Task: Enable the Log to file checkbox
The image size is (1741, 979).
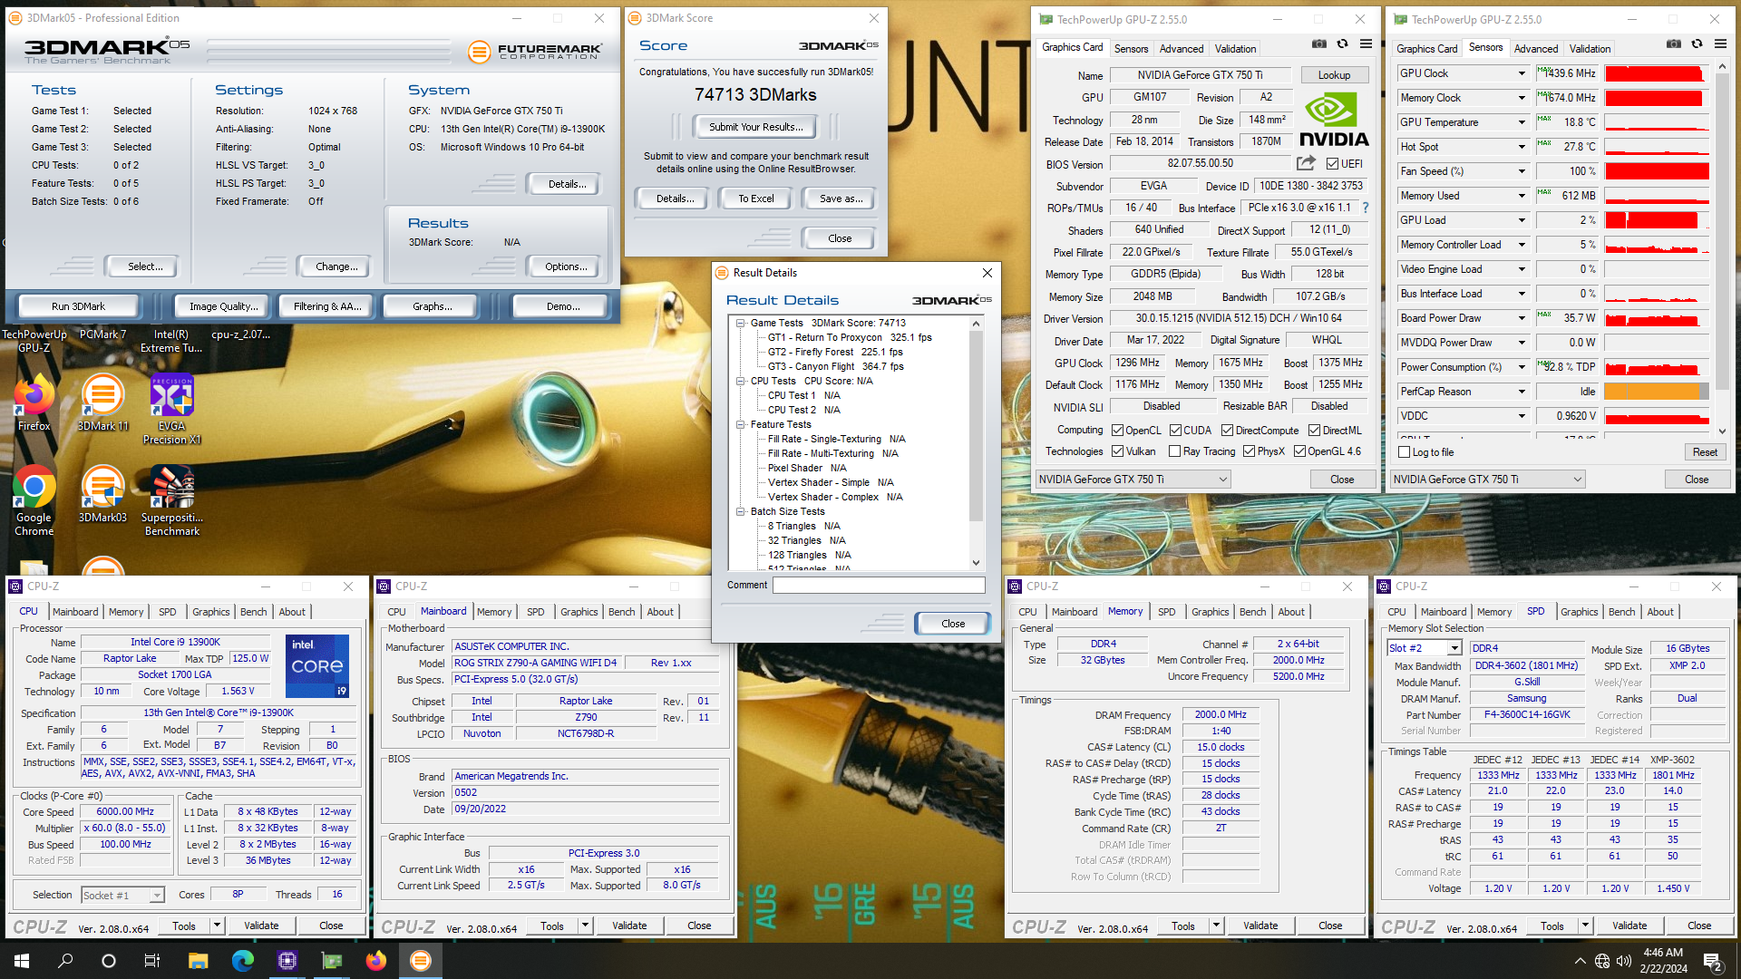Action: coord(1404,452)
